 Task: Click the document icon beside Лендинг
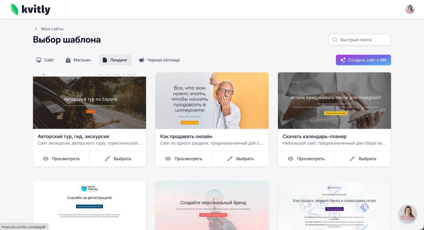pyautogui.click(x=105, y=60)
